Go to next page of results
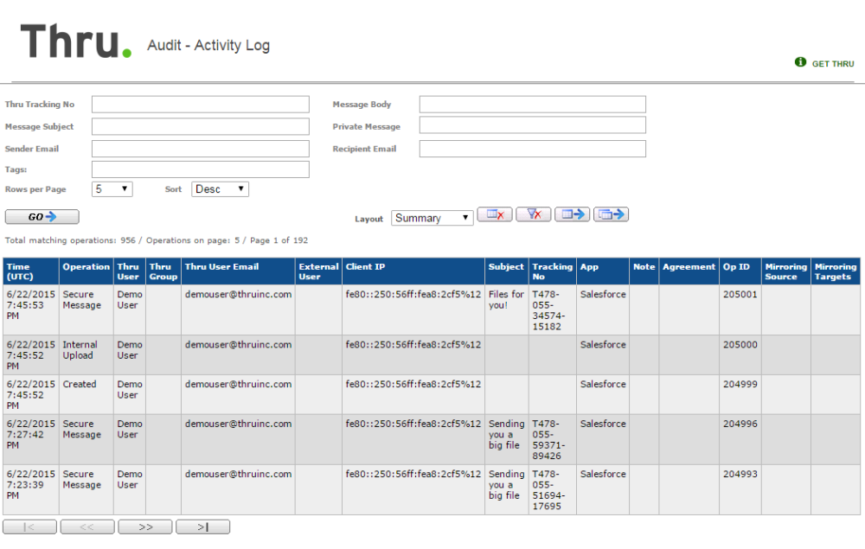Screen dimensions: 865x549 145,527
